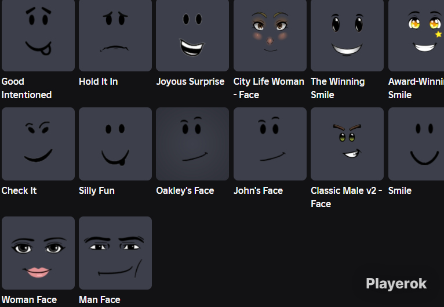Select The Winning Smile face image
444x307 pixels.
[347, 35]
